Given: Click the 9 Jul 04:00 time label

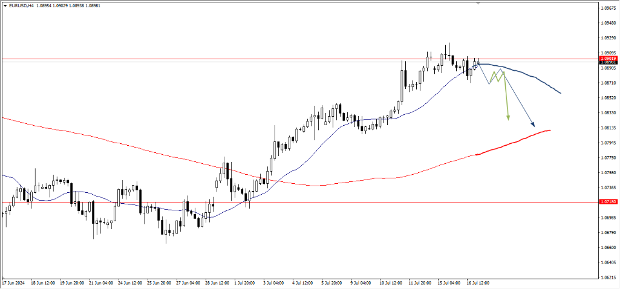Looking at the screenshot, I should click(x=361, y=282).
